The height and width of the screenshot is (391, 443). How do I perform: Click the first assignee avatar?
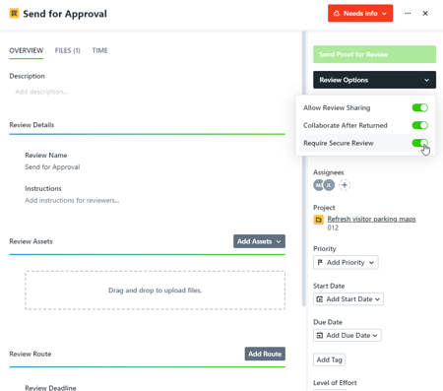pos(318,185)
